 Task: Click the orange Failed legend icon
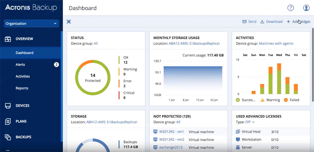click(286, 100)
